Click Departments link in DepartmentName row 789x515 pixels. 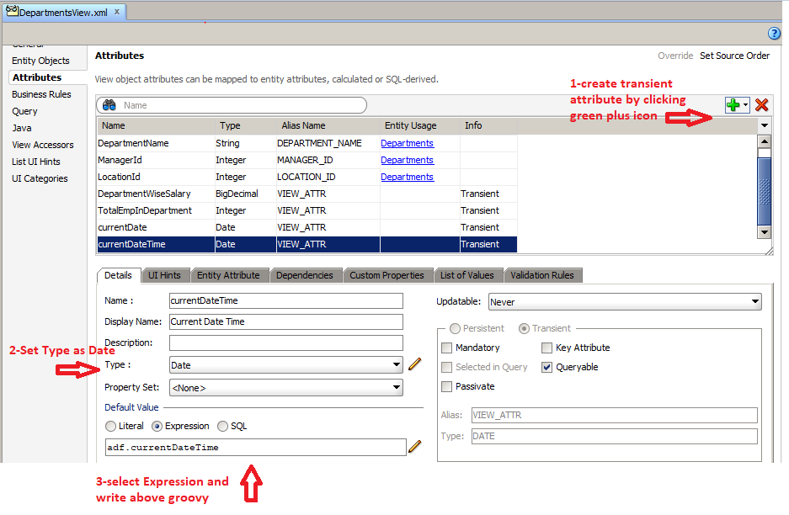point(407,143)
